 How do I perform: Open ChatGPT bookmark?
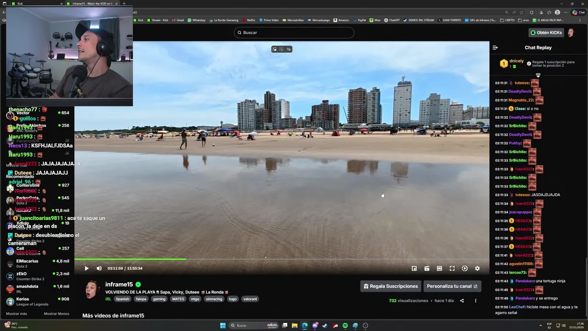[x=392, y=20]
